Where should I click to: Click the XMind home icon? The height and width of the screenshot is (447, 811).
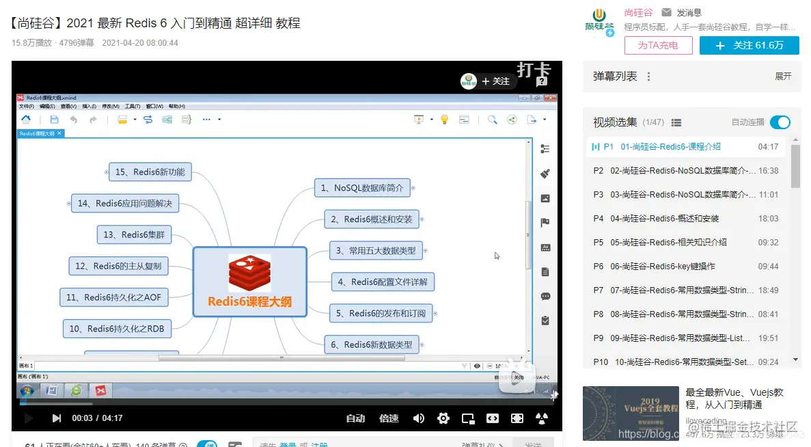coord(26,120)
